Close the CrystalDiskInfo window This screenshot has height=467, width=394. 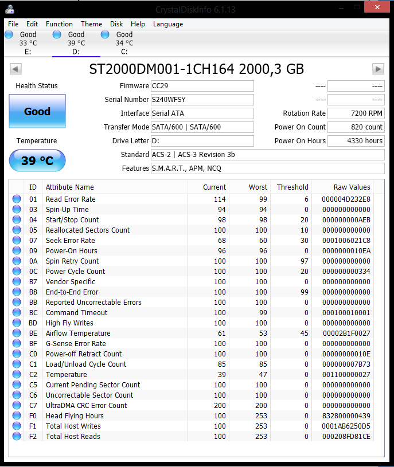click(377, 7)
